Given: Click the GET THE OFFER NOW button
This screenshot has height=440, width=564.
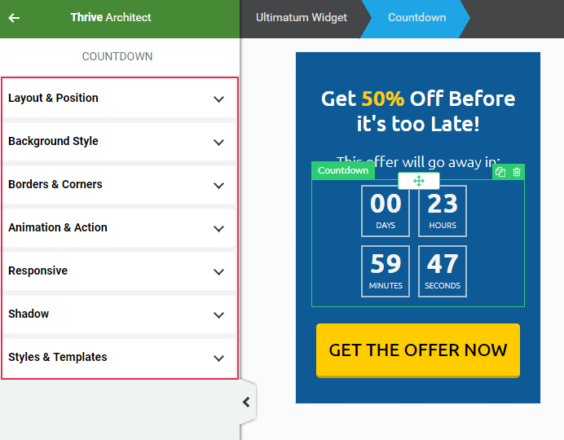Looking at the screenshot, I should (x=418, y=350).
